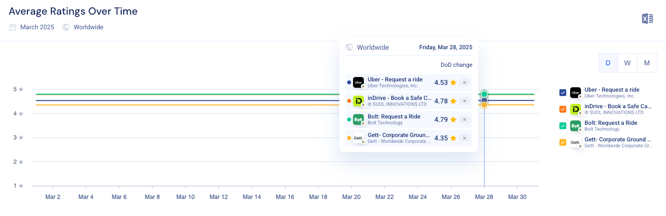
Task: Click the globe icon in tooltip header
Action: tap(349, 47)
